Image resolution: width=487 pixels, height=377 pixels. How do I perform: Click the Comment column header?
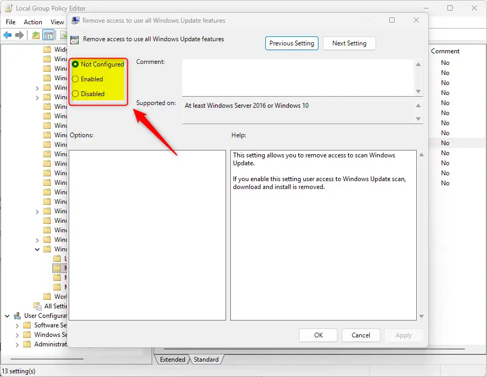tap(445, 51)
